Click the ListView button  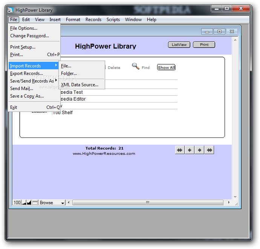[x=179, y=44]
